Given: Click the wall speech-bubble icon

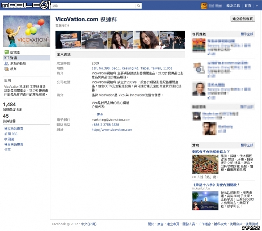Looking at the screenshot, I should point(7,52).
